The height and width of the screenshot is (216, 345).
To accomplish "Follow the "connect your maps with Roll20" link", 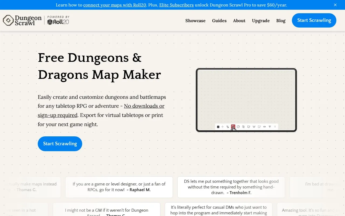I will point(115,5).
